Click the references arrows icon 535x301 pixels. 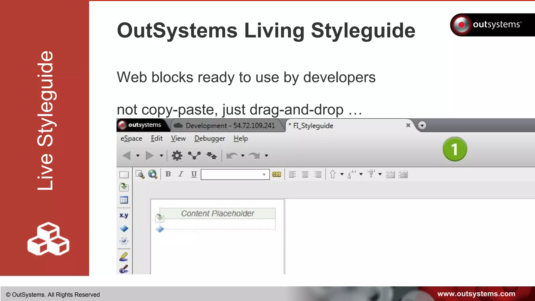pos(211,156)
